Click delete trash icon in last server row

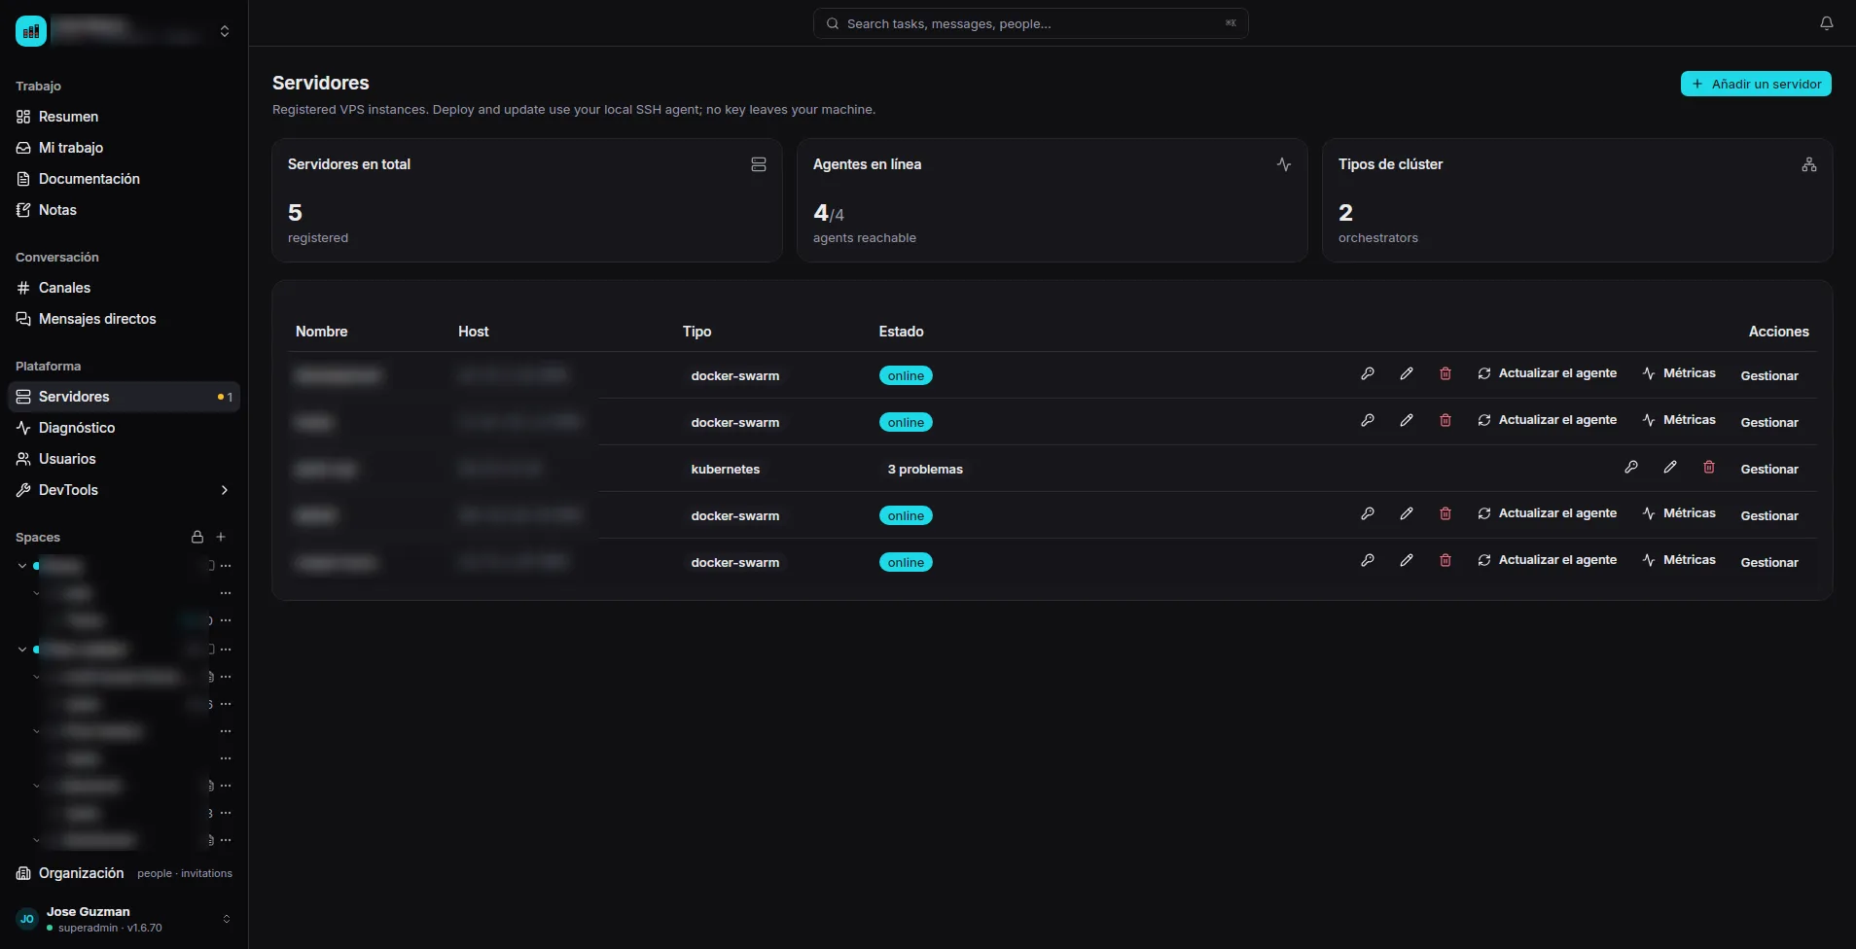pos(1446,560)
